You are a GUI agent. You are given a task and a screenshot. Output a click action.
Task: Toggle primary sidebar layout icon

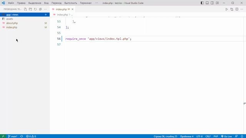click(202, 3)
